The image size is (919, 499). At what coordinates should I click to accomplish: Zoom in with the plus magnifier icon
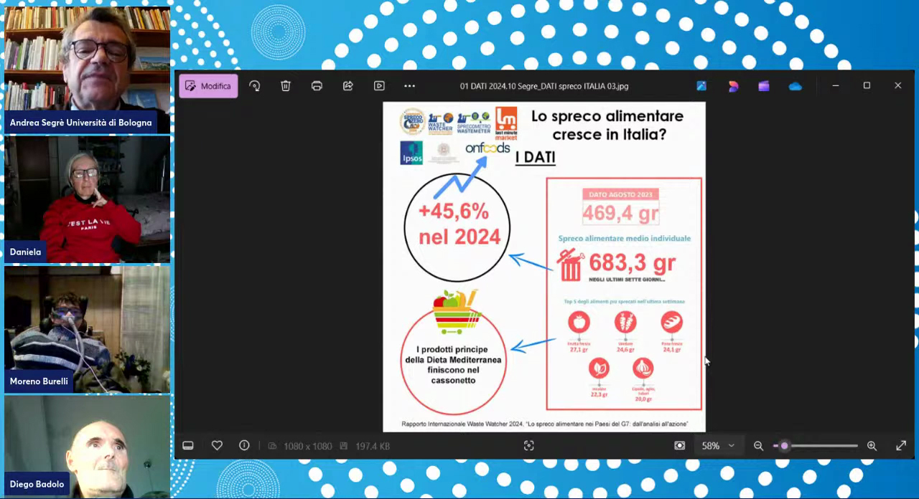[872, 446]
